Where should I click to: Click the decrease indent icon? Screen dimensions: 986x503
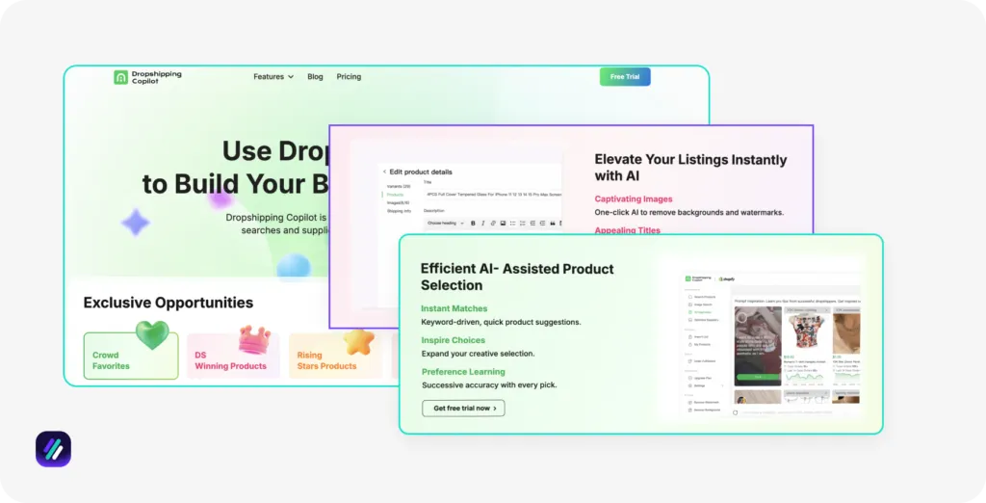point(532,223)
